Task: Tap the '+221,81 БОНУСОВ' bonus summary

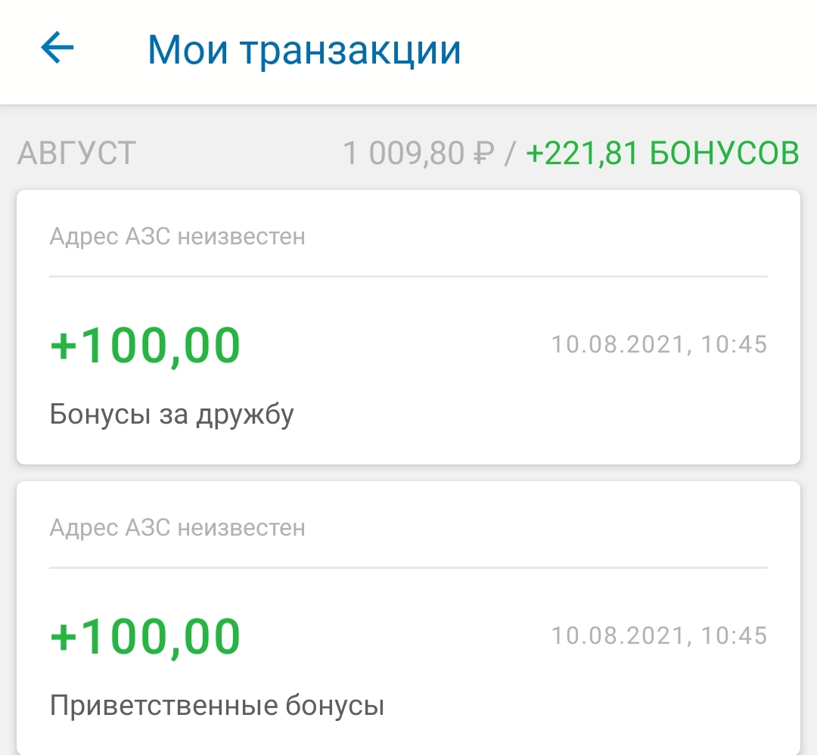Action: coord(662,153)
